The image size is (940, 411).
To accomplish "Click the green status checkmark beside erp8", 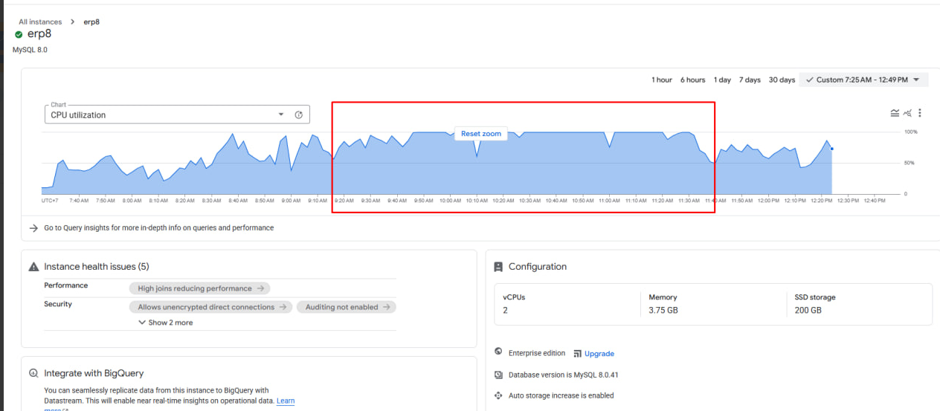I will [19, 35].
